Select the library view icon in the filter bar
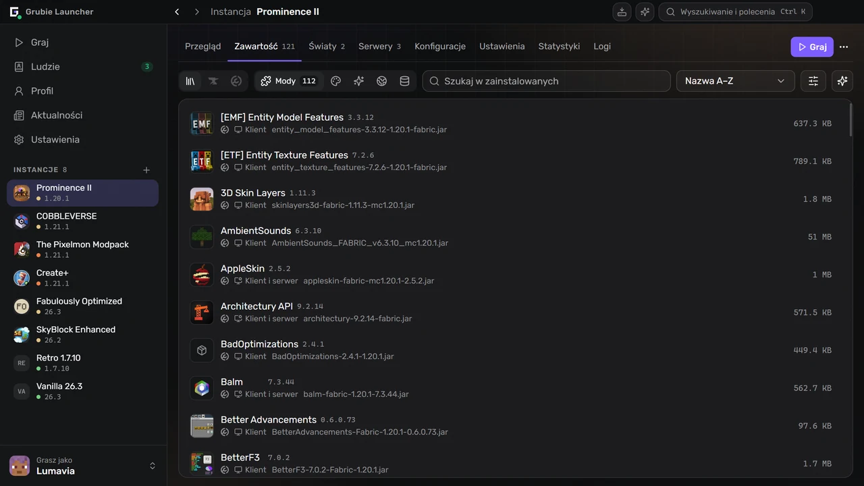The height and width of the screenshot is (486, 864). [x=190, y=81]
